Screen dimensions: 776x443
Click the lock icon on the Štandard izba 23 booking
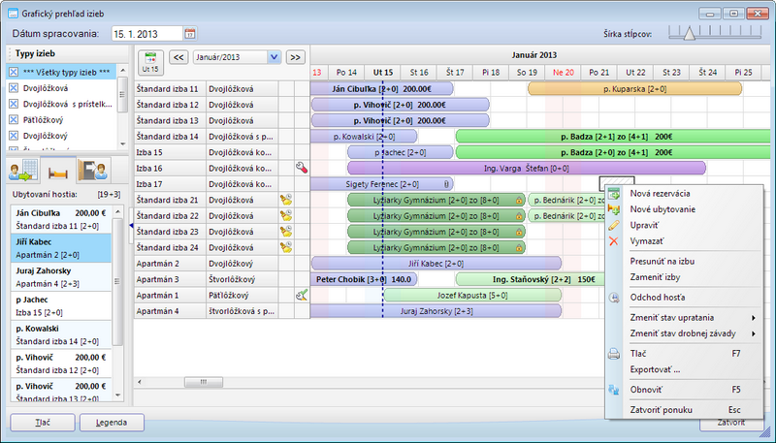click(519, 232)
